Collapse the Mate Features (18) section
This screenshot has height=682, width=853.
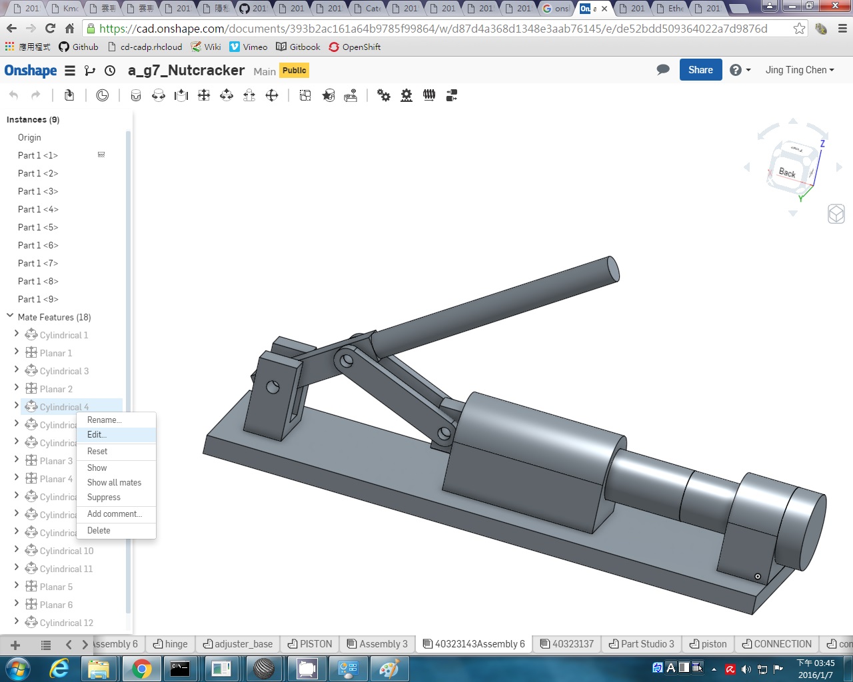pos(10,316)
